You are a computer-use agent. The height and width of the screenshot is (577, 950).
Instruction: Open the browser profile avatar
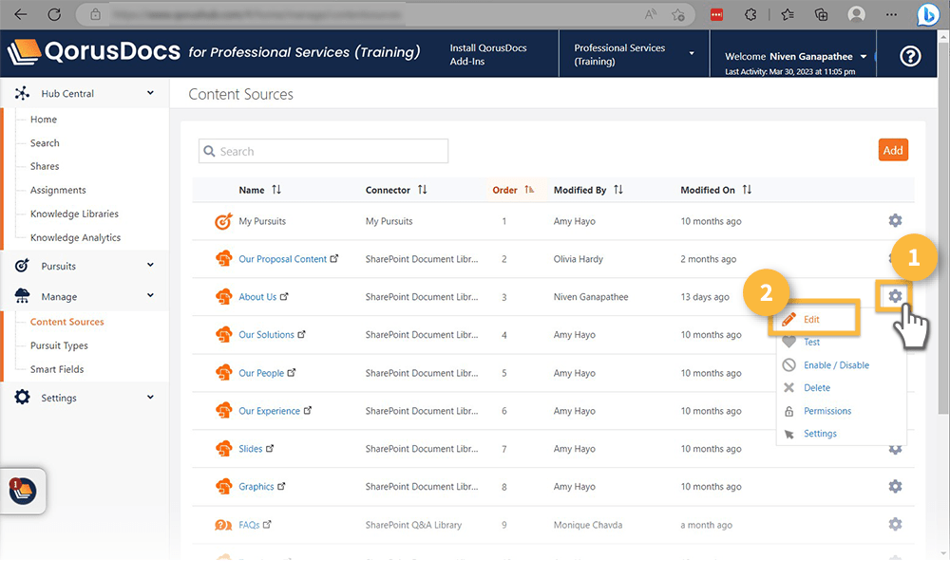tap(856, 14)
